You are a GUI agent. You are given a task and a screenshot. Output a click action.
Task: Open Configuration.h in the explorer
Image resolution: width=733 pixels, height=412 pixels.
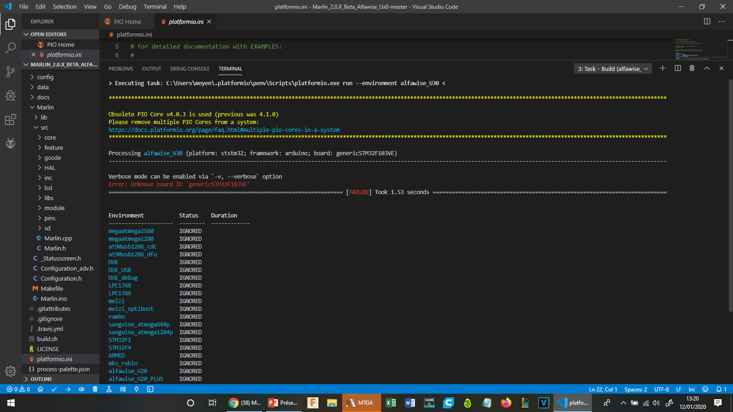(x=60, y=278)
